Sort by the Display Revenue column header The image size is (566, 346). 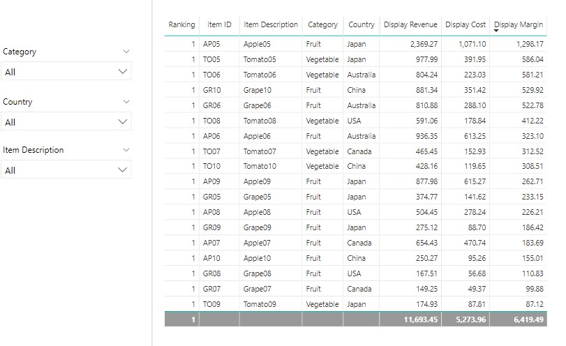pos(410,24)
